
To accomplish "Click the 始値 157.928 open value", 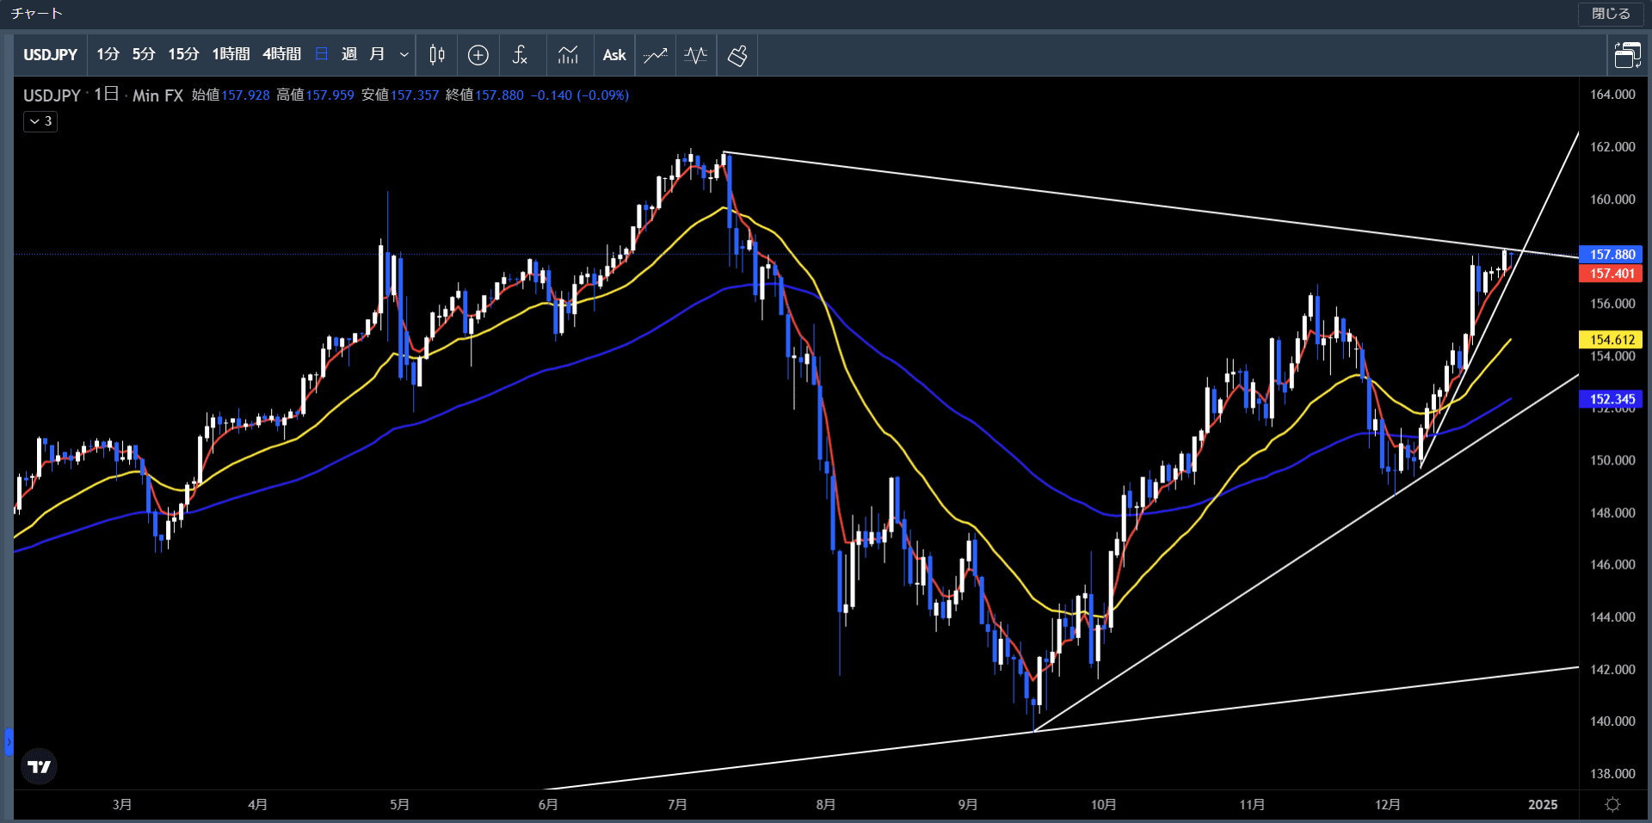I will pos(231,95).
